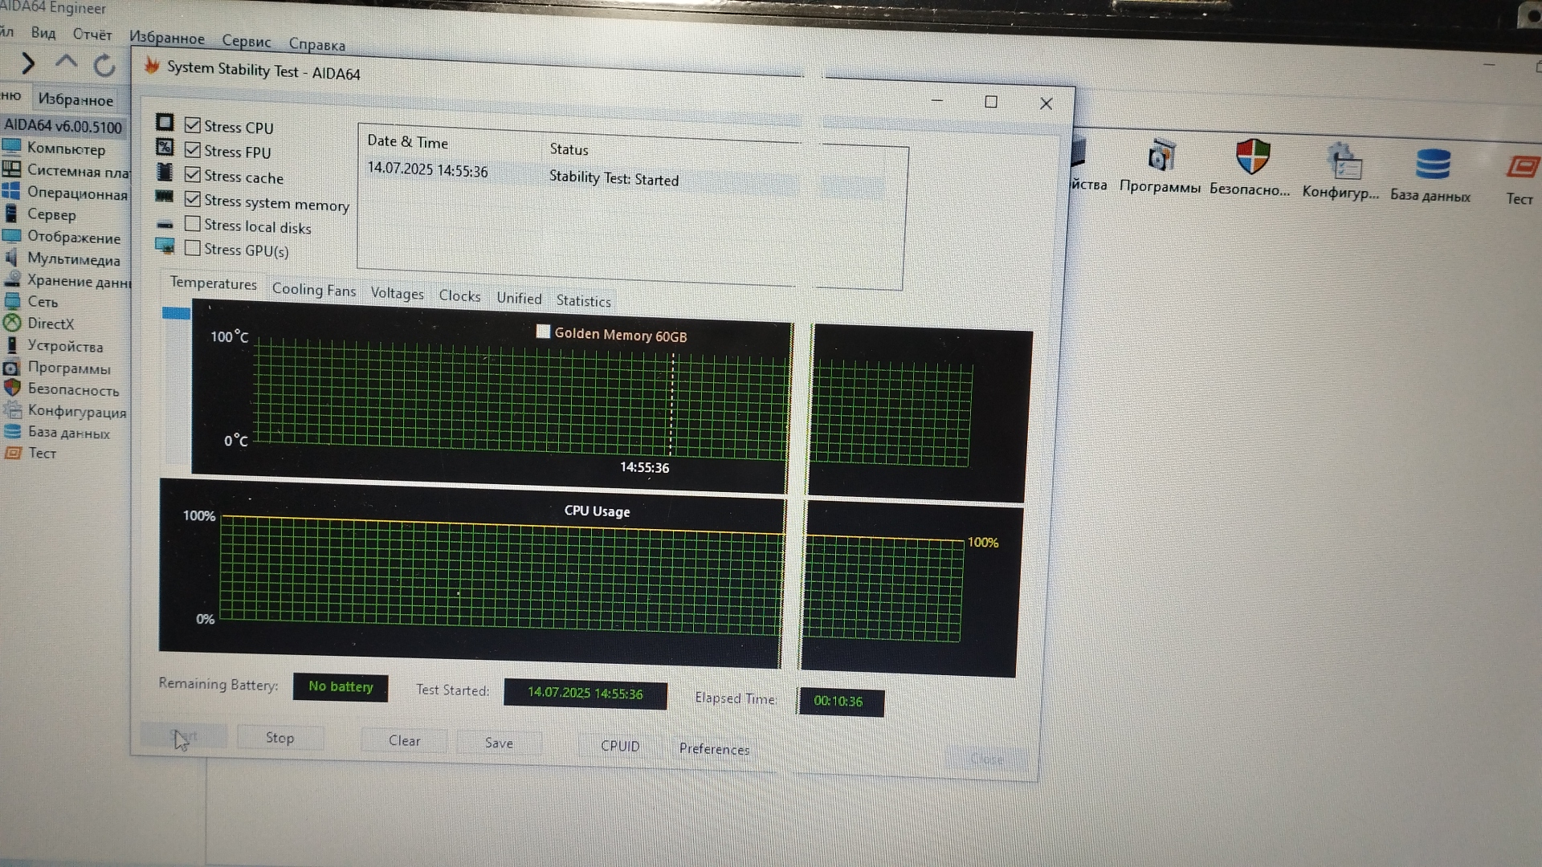Click the forward arrow navigation icon
This screenshot has width=1542, height=867.
point(28,63)
